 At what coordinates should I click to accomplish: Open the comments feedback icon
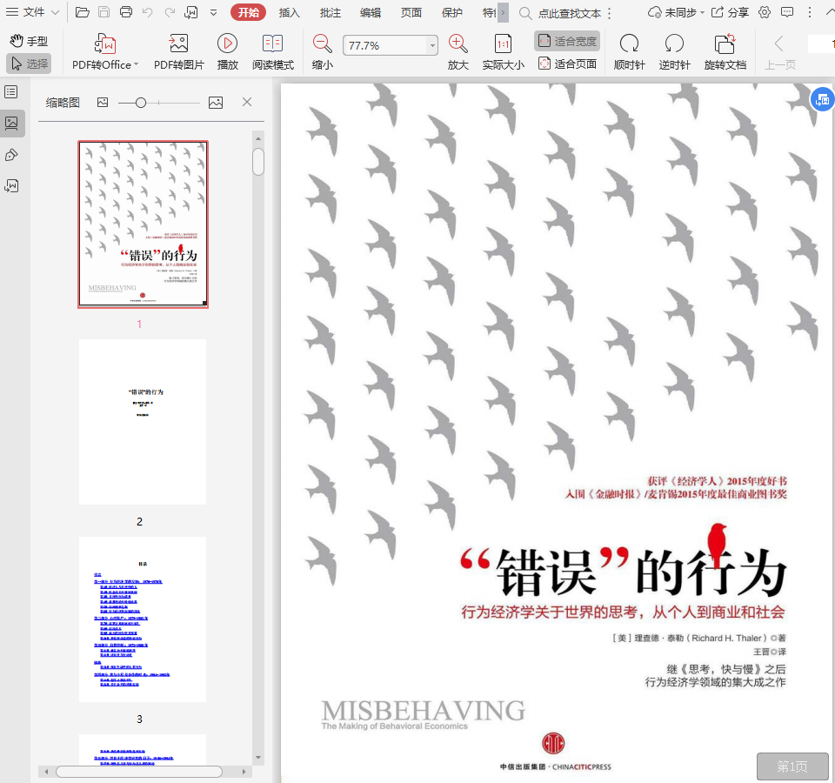[786, 12]
